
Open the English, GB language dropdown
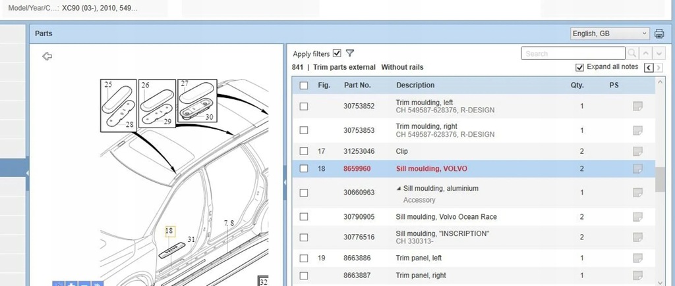[x=610, y=34]
